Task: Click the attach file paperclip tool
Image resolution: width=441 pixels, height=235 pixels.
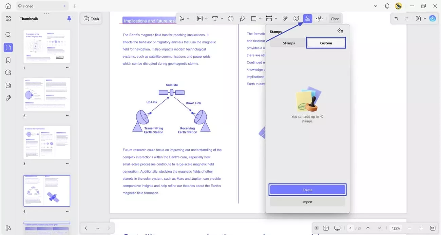Action: (x=285, y=19)
